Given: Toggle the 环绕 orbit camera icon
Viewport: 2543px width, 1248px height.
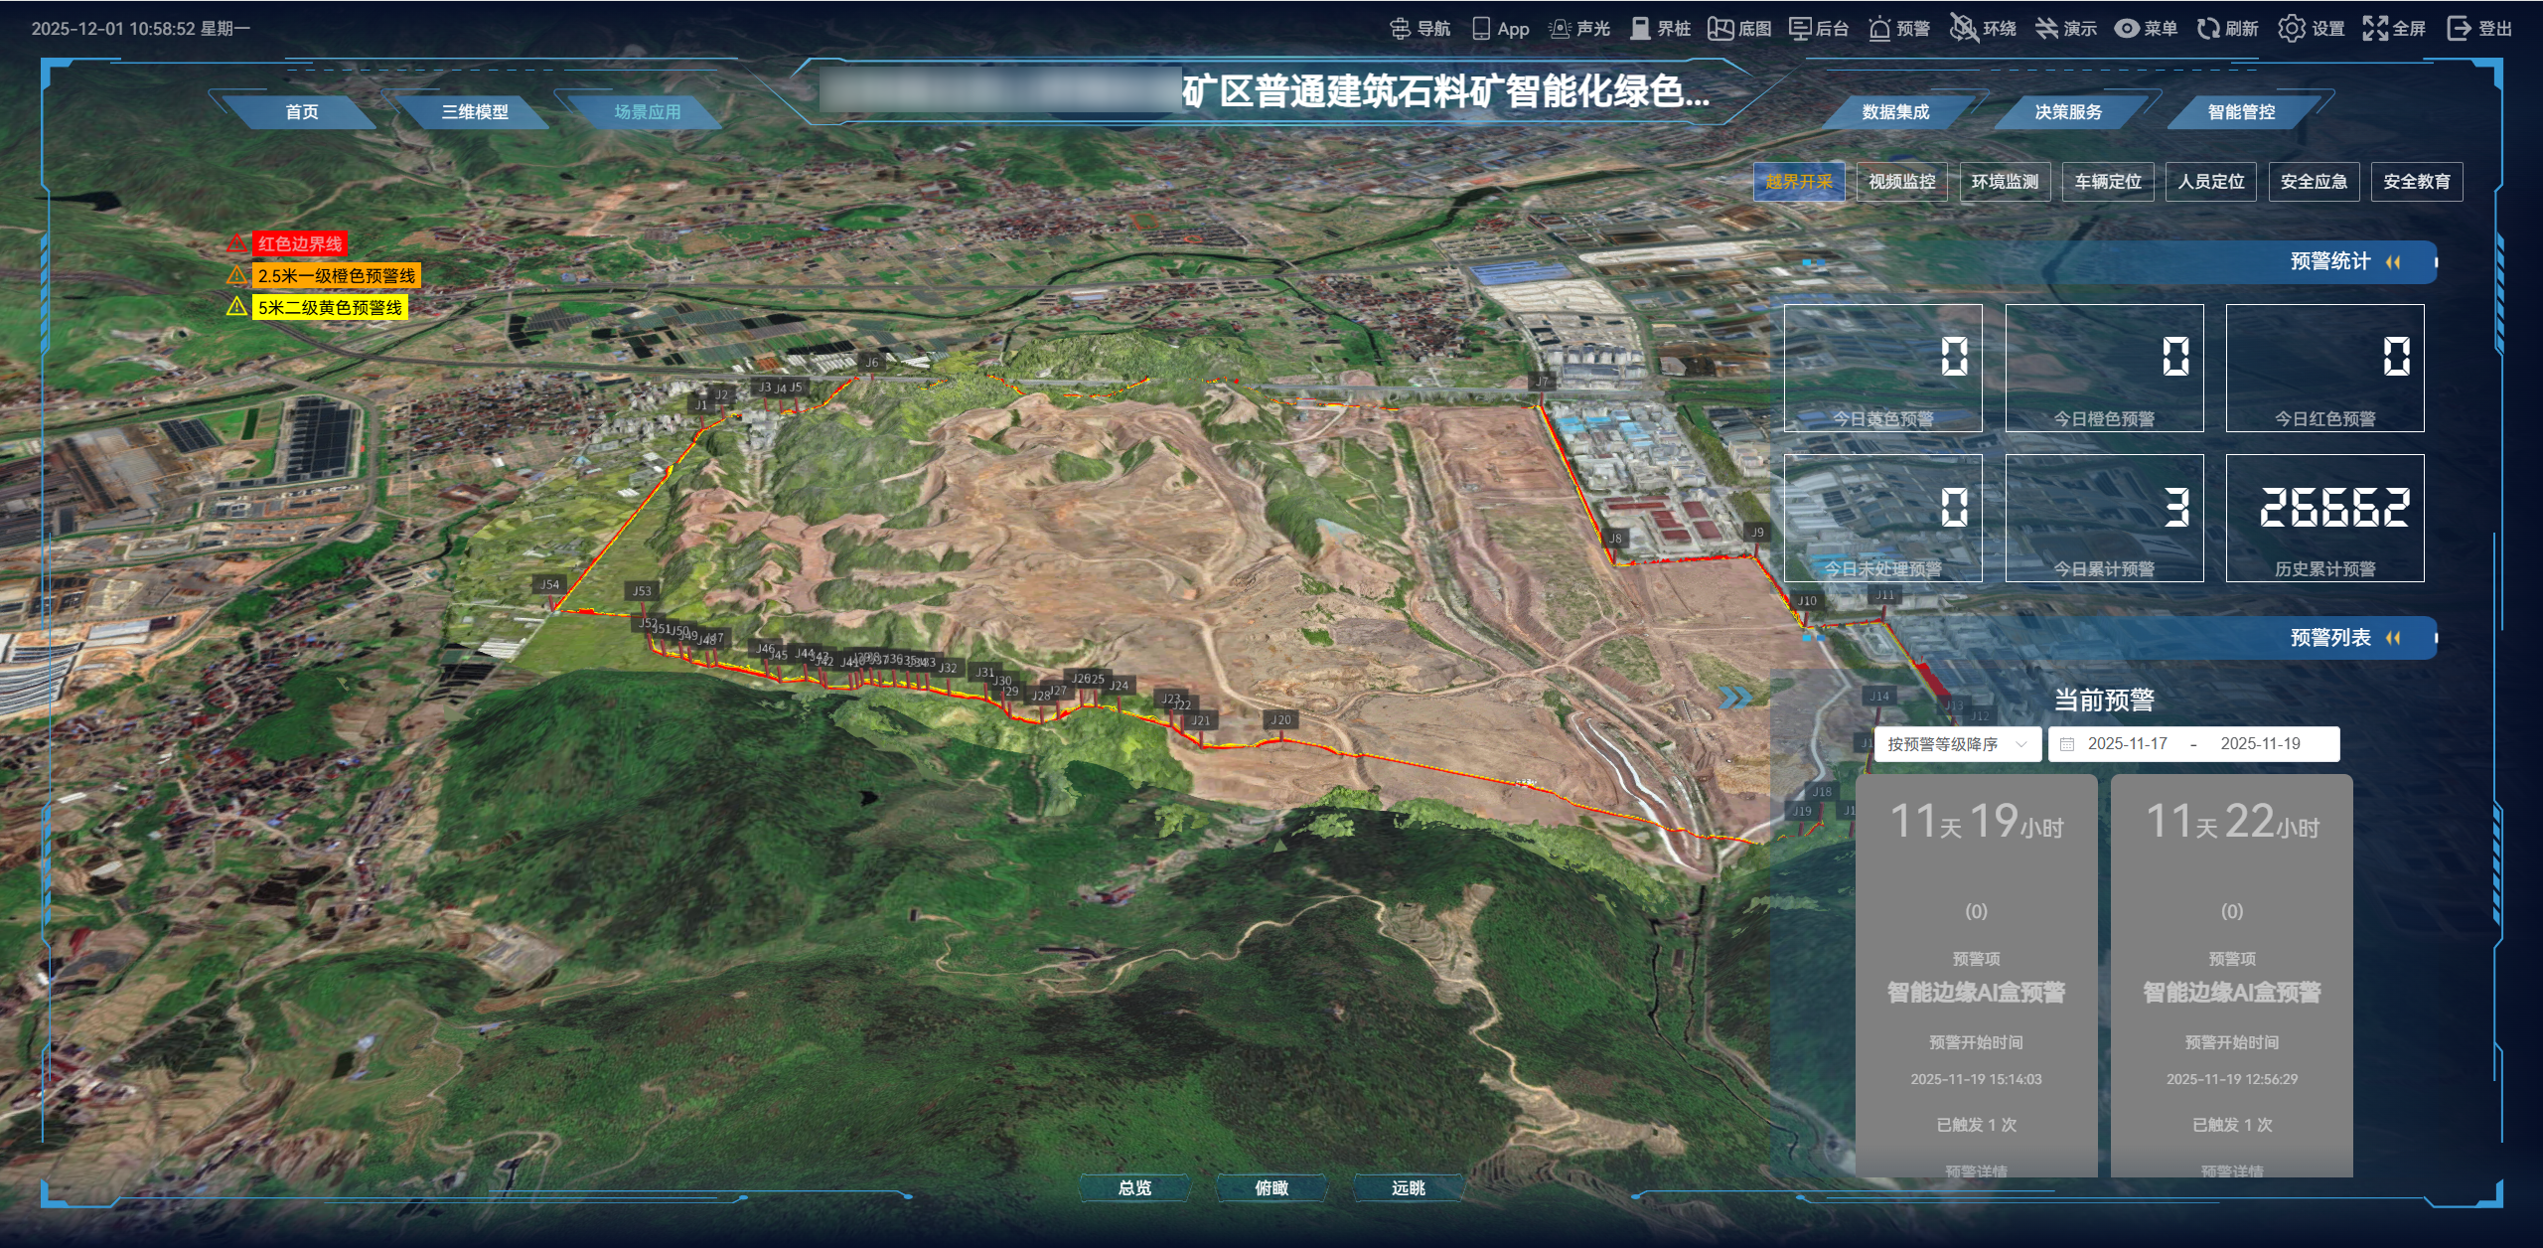Looking at the screenshot, I should point(1962,29).
